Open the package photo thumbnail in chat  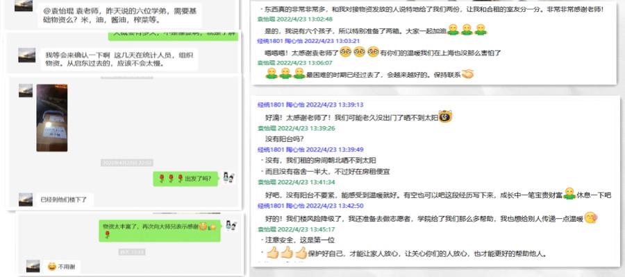[52, 118]
